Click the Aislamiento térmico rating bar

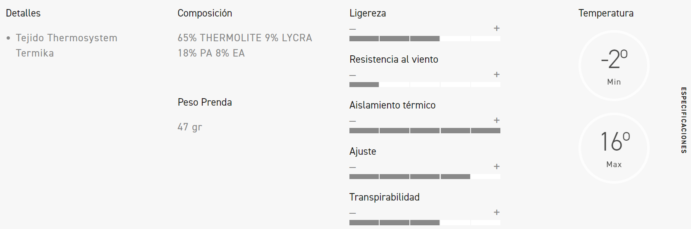(425, 131)
